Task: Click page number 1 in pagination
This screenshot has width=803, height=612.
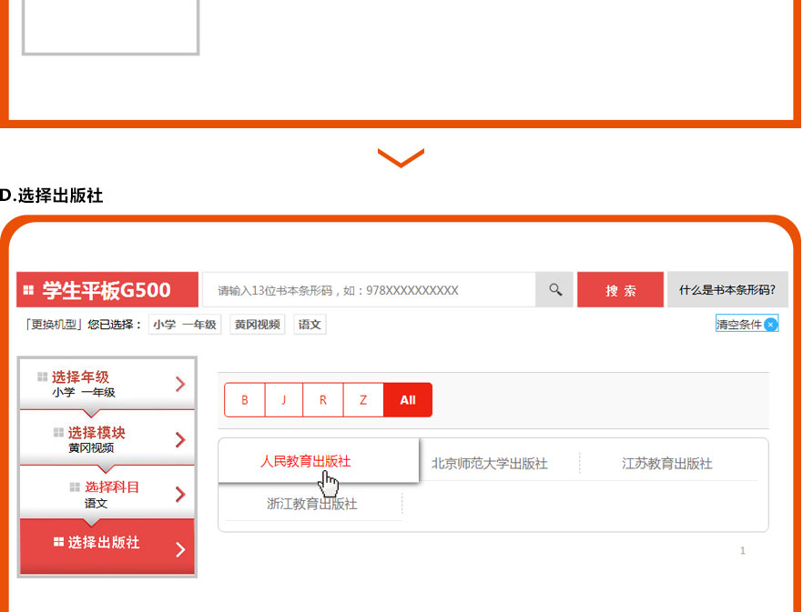Action: 742,550
